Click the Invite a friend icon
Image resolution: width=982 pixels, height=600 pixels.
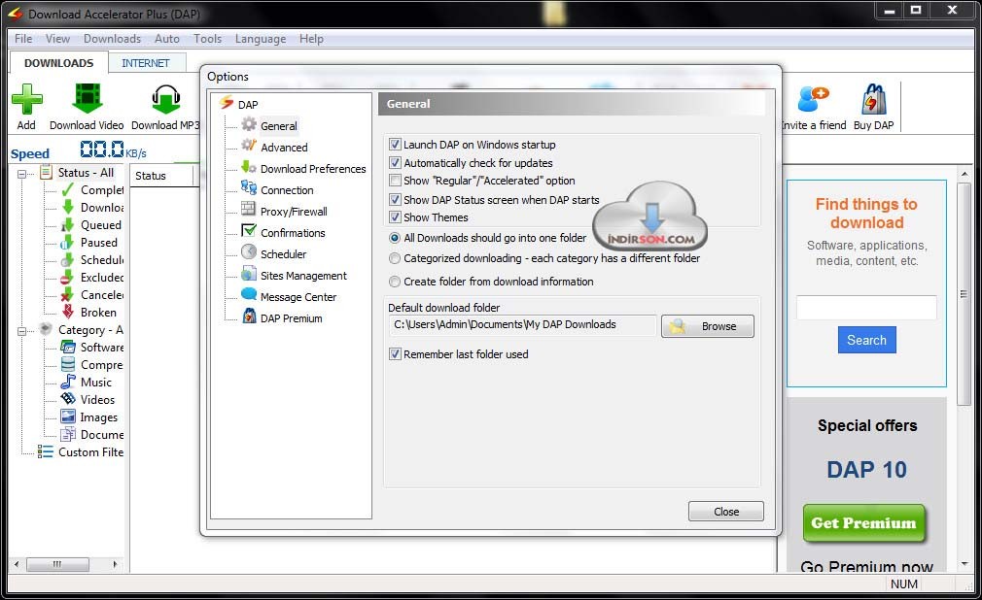814,99
